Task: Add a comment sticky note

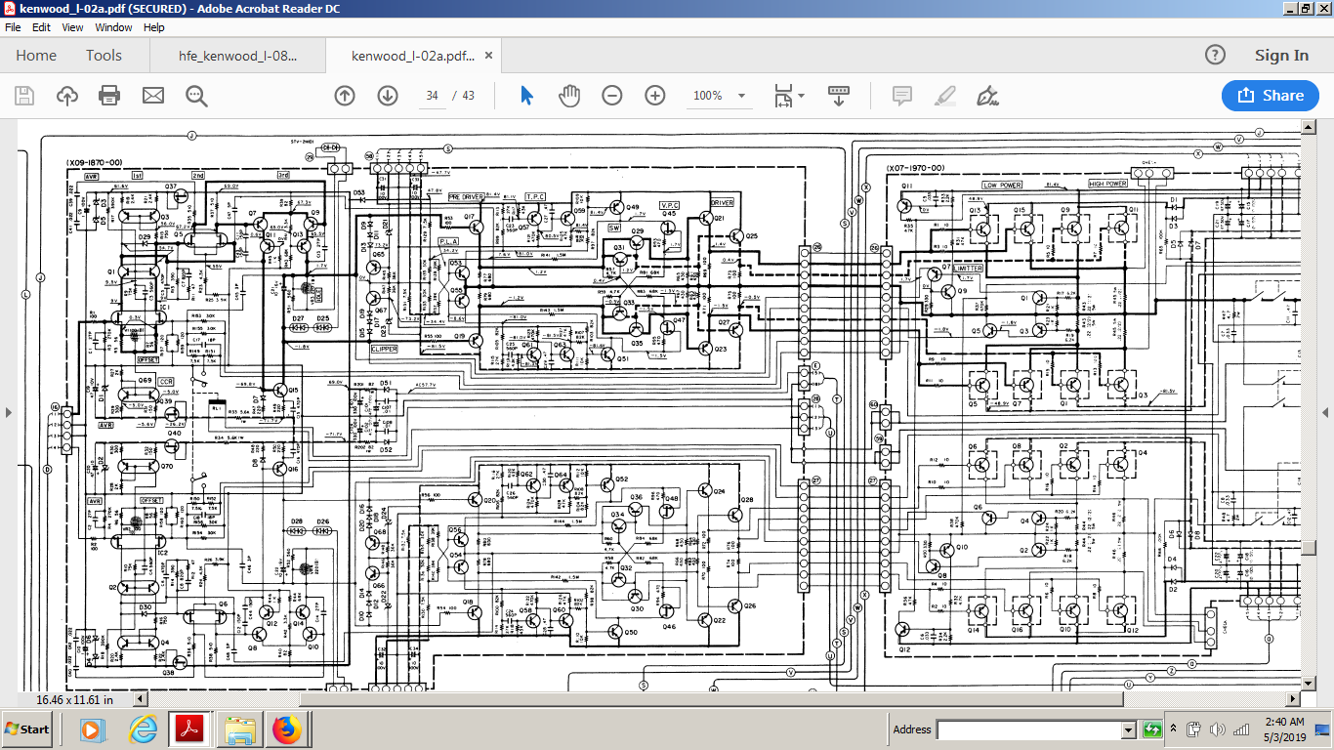Action: point(902,96)
